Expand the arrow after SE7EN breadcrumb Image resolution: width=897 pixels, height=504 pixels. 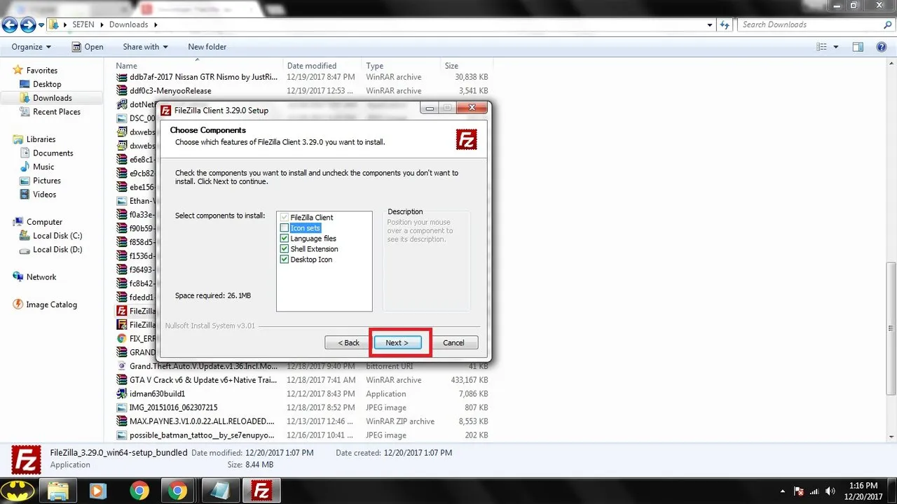coord(102,24)
